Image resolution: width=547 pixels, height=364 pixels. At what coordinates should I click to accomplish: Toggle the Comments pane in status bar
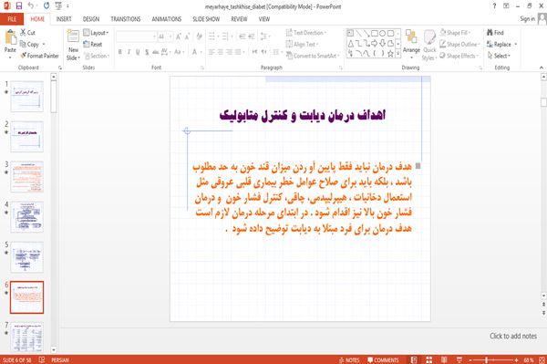[383, 359]
